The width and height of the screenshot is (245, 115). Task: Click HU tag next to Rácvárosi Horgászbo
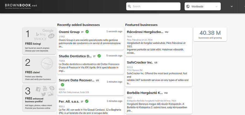pyautogui.click(x=167, y=32)
